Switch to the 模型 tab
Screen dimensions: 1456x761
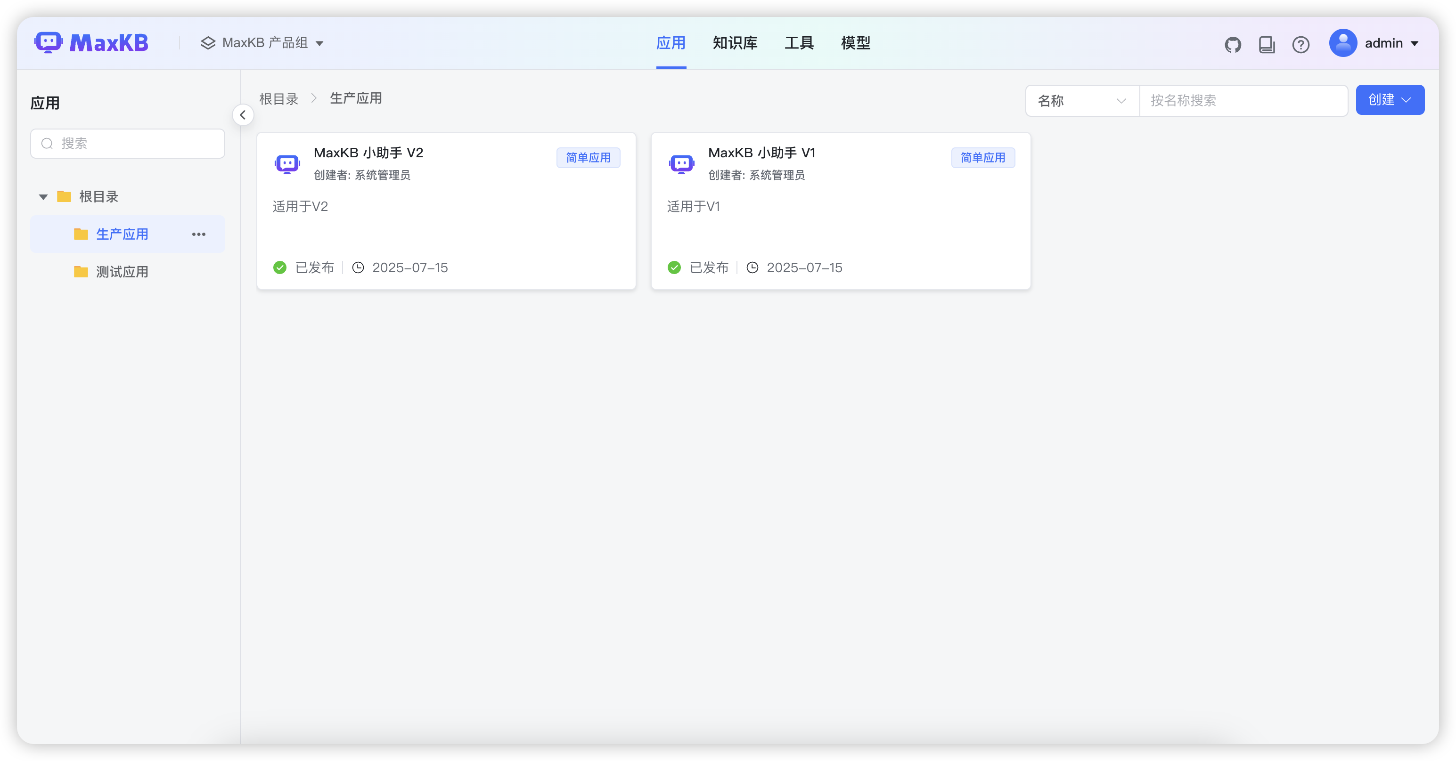(855, 43)
